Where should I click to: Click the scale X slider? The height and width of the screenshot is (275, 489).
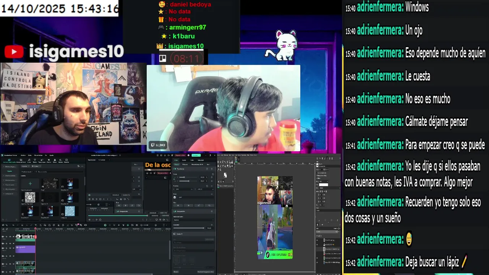point(188,177)
